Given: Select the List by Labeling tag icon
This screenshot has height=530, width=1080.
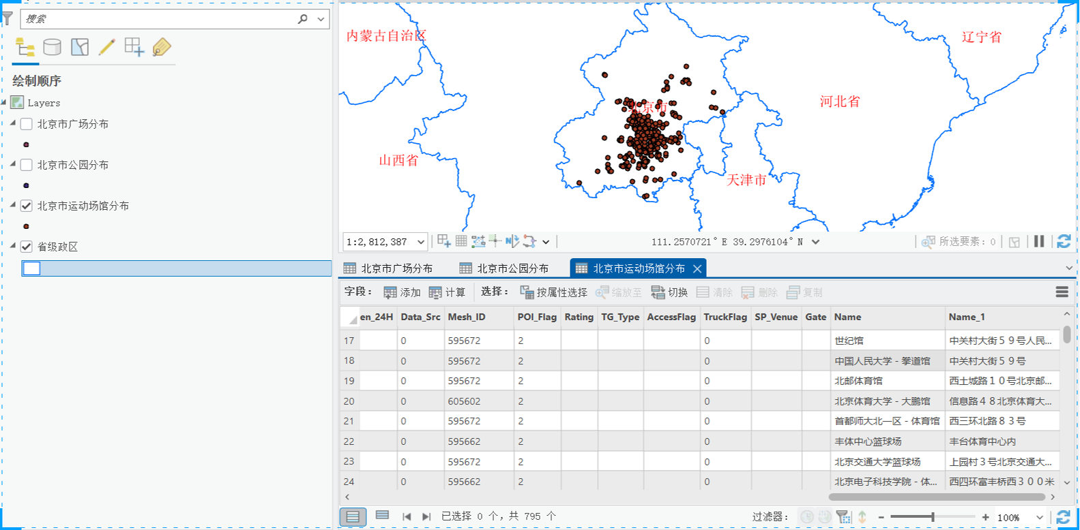Looking at the screenshot, I should point(162,47).
